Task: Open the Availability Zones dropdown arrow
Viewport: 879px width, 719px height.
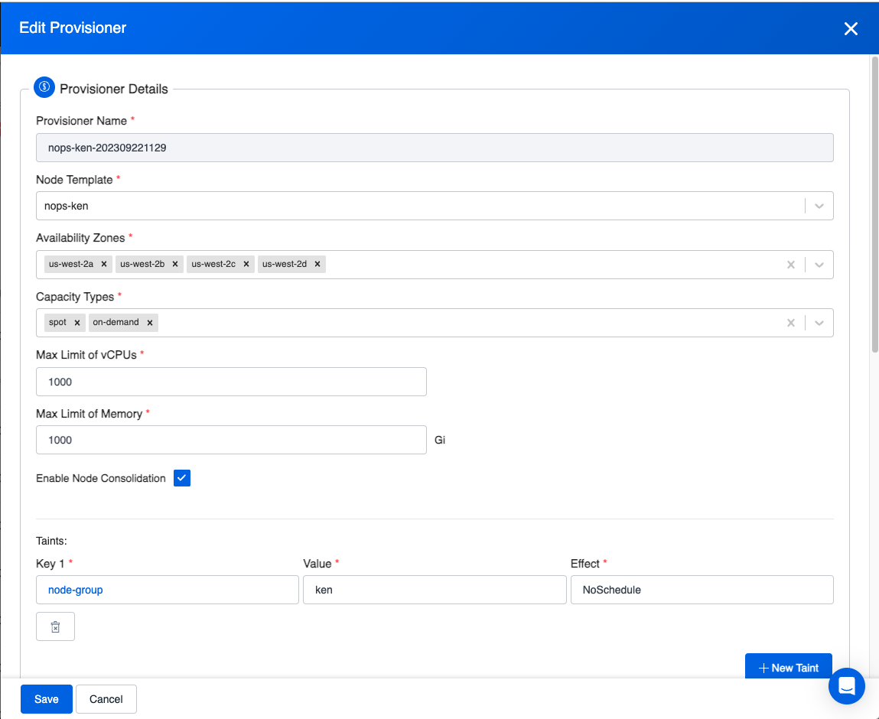Action: [x=819, y=265]
